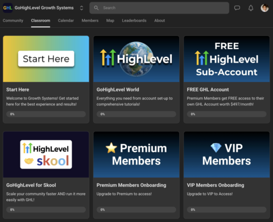This screenshot has width=273, height=222.
Task: Click the FREE GHL Account title
Action: point(208,89)
